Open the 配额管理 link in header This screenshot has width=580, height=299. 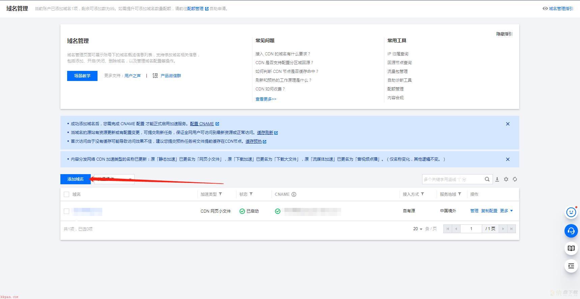click(195, 9)
